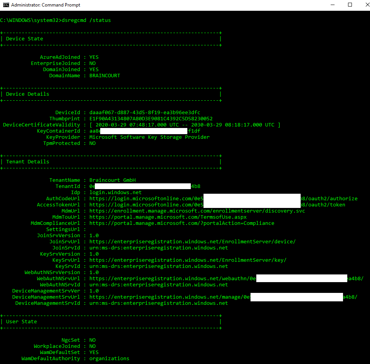
Task: Click the DomainName value BRAINCOURT
Action: tap(105, 76)
